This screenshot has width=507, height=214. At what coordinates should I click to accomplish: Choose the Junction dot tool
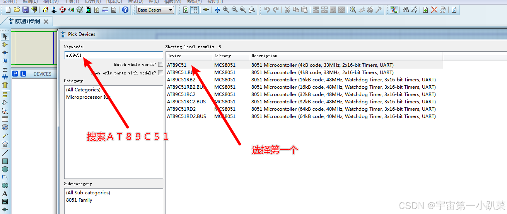click(x=5, y=52)
